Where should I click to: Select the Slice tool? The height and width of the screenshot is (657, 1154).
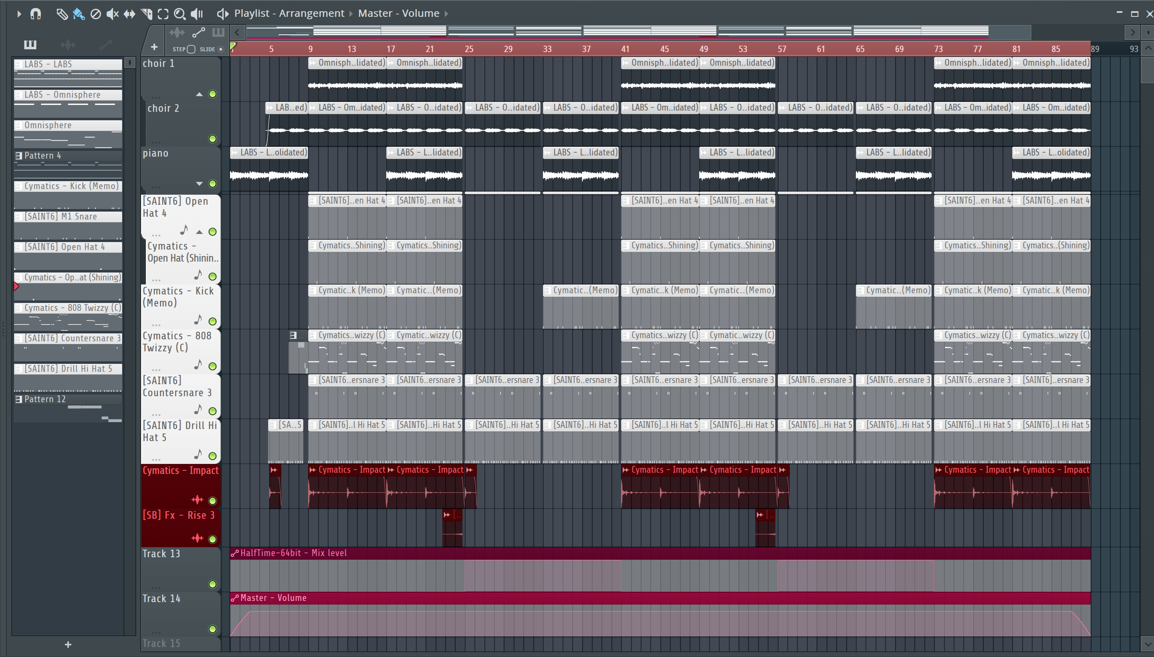[147, 14]
